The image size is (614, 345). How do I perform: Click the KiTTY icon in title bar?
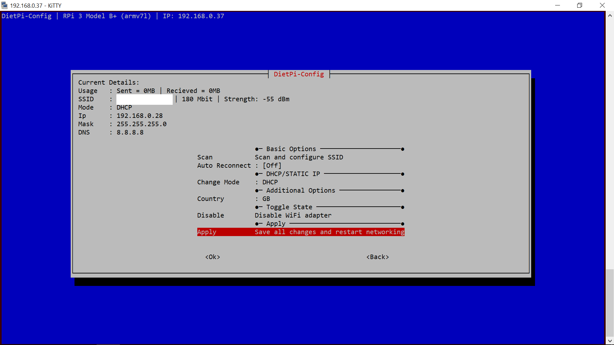point(4,5)
